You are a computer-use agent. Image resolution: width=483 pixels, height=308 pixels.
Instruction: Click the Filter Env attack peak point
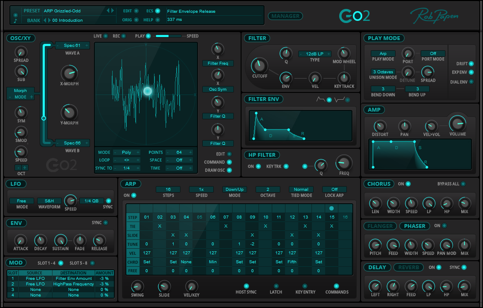coord(256,114)
